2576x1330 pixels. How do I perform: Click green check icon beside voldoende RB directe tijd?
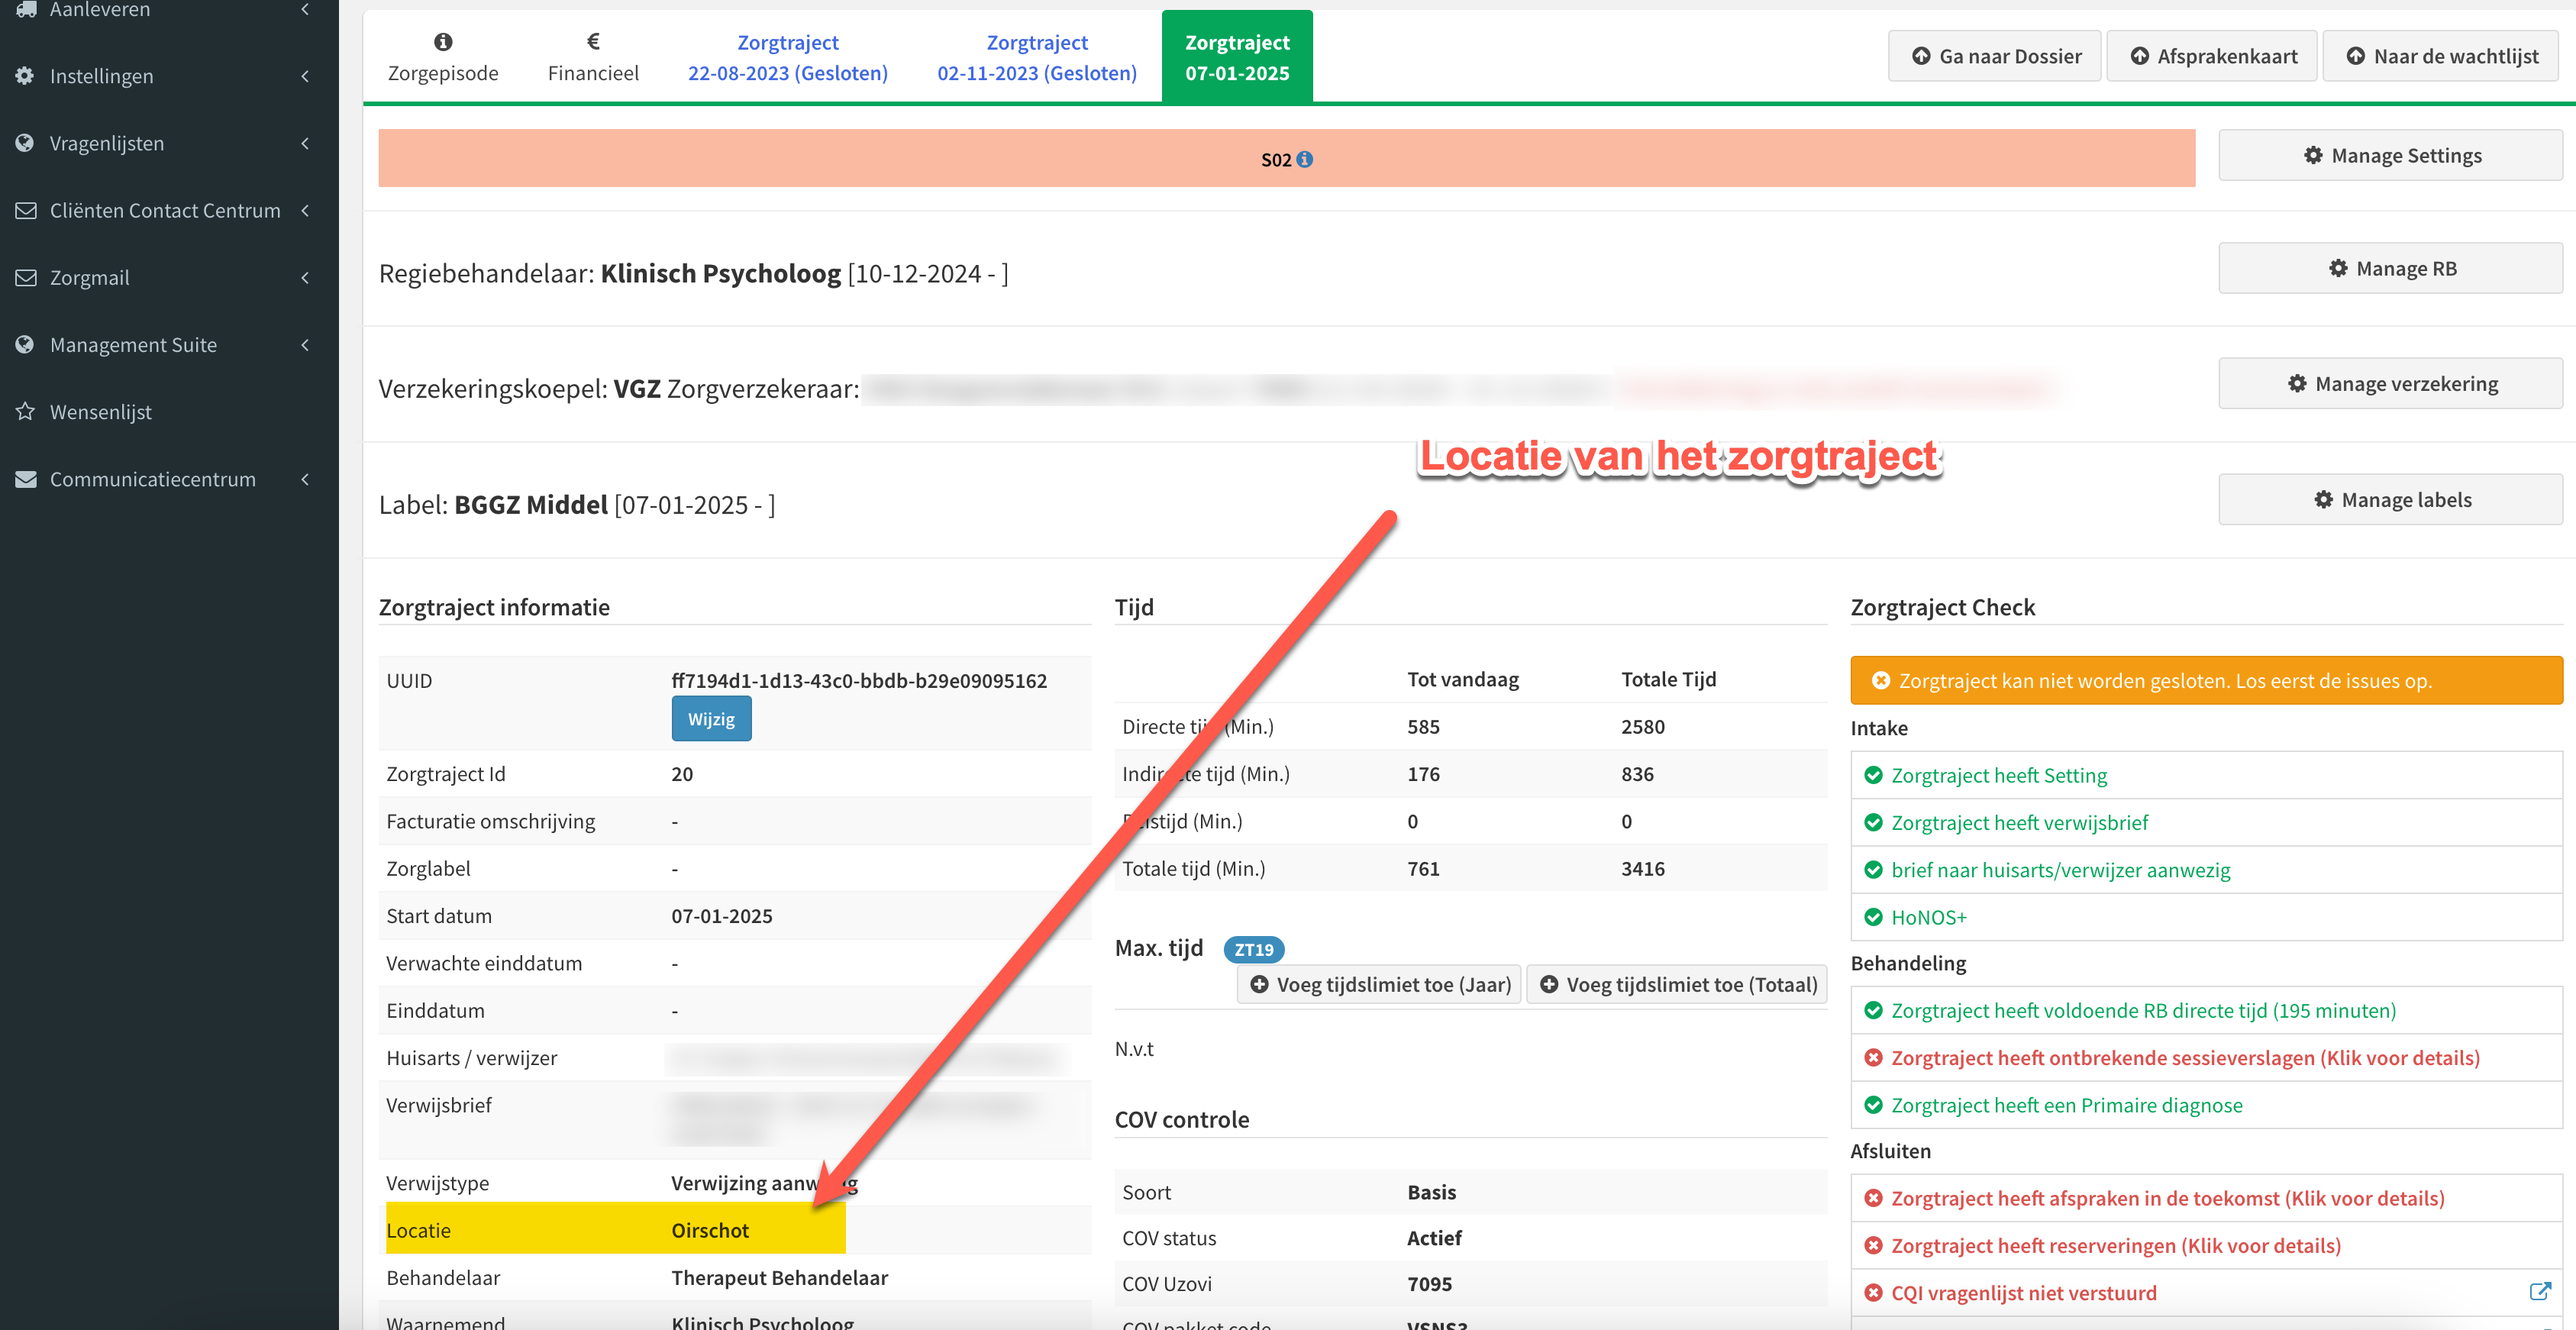[1873, 1010]
